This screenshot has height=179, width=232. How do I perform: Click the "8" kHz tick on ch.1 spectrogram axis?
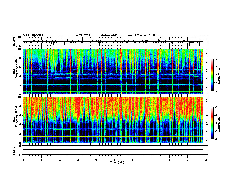pos(20,58)
